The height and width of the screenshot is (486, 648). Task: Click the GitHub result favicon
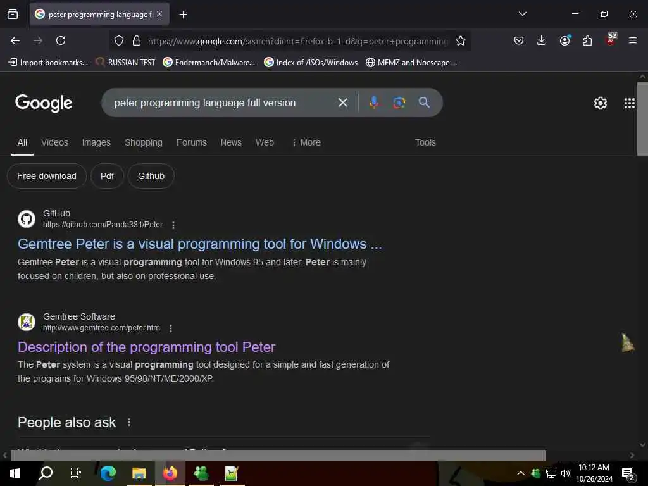click(27, 218)
